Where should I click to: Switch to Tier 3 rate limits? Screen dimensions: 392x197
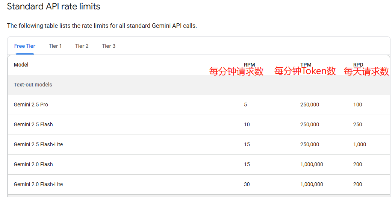point(109,46)
